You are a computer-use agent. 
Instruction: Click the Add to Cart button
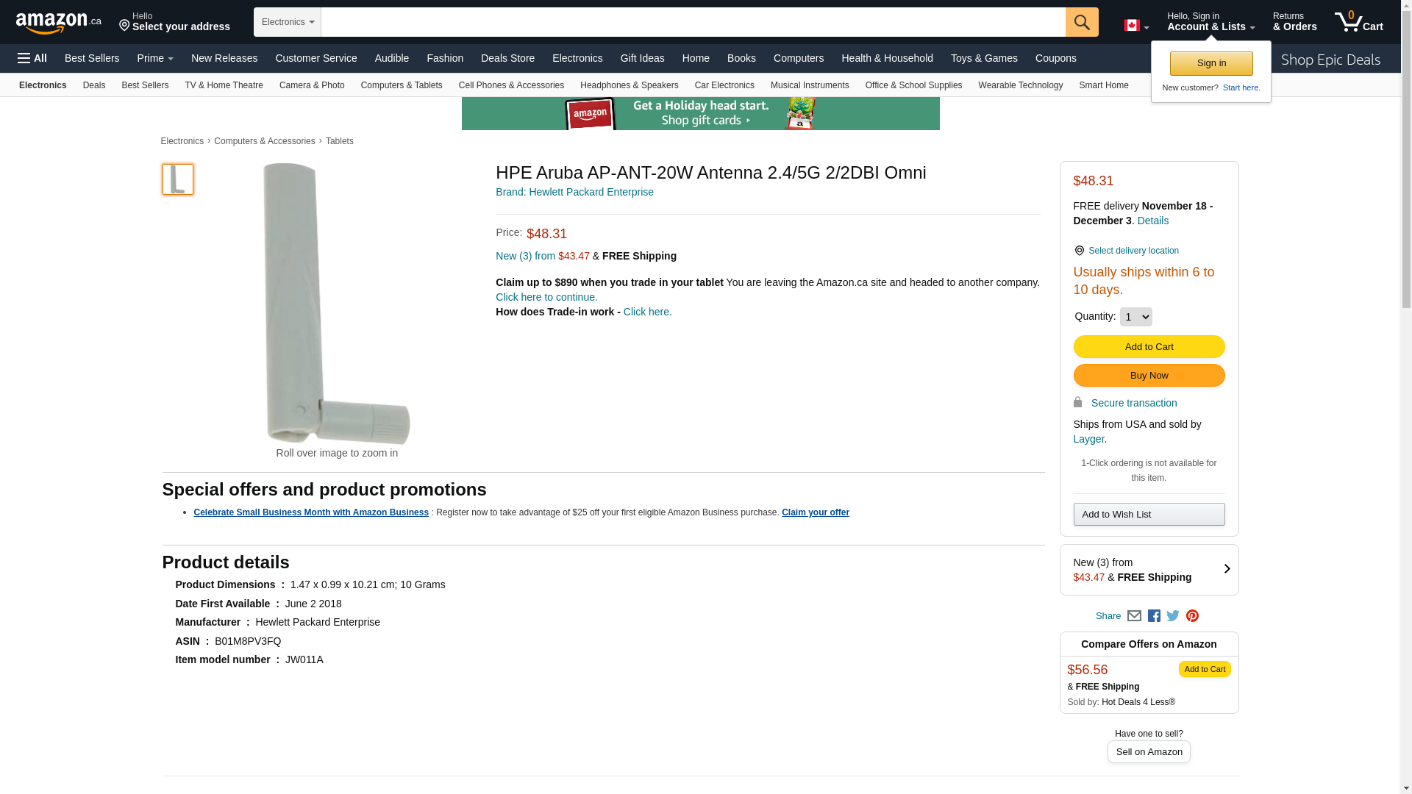[1149, 347]
